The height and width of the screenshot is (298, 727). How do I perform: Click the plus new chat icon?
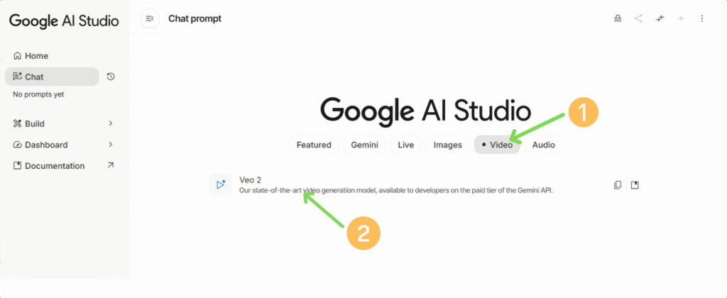pos(681,18)
